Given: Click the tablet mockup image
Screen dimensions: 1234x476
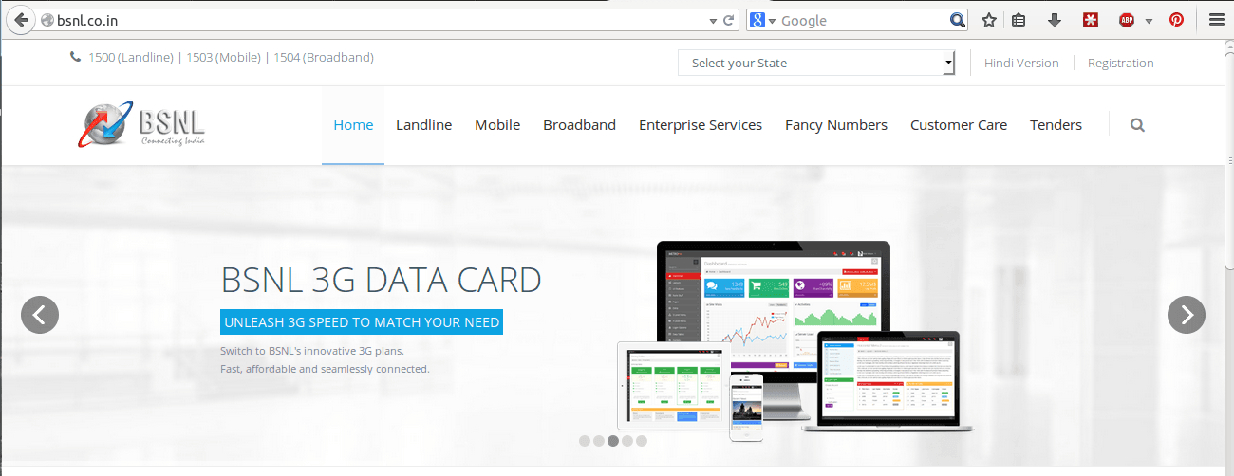Looking at the screenshot, I should pyautogui.click(x=670, y=386).
